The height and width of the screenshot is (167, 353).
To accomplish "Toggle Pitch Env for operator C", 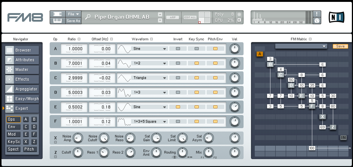I will point(215,78).
